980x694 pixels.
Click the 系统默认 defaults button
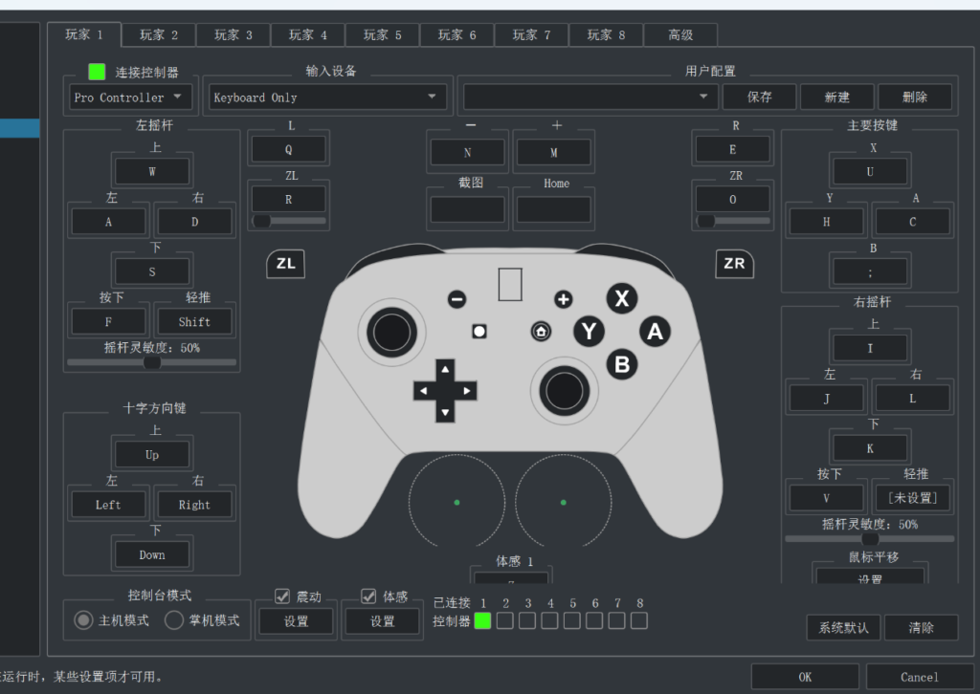click(x=843, y=628)
